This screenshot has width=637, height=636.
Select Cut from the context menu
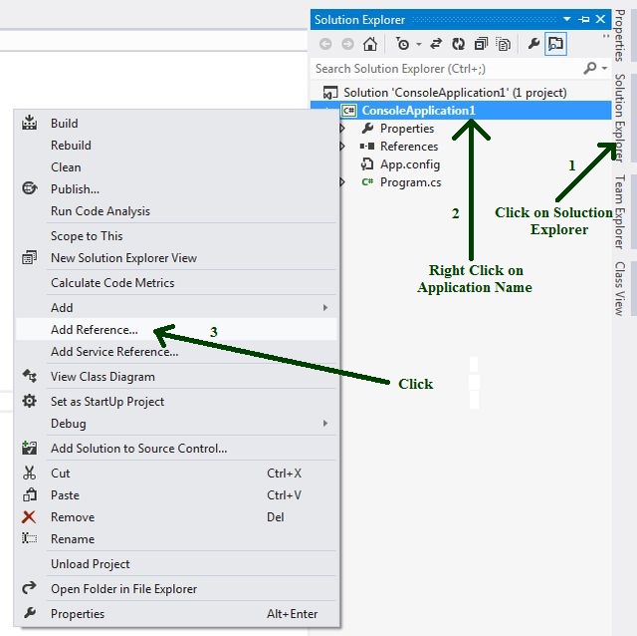[177, 474]
